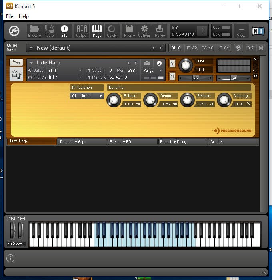
Task: Open the Browse folder panel
Action: pos(34,31)
